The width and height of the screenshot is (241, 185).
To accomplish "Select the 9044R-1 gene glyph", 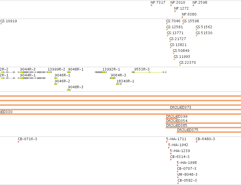I will 32,78.
